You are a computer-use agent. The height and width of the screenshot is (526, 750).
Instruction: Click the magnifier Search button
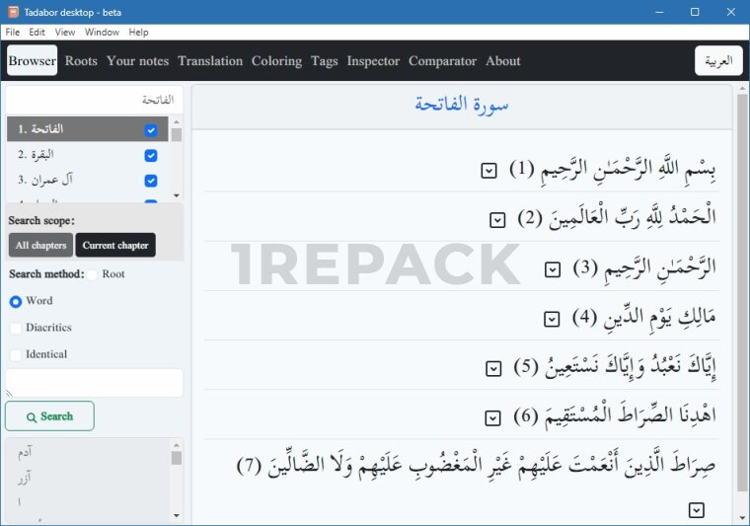pyautogui.click(x=49, y=416)
